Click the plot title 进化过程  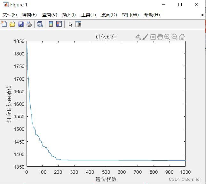pyautogui.click(x=106, y=37)
